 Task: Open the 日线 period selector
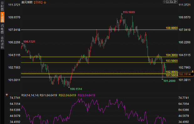click(x=38, y=2)
